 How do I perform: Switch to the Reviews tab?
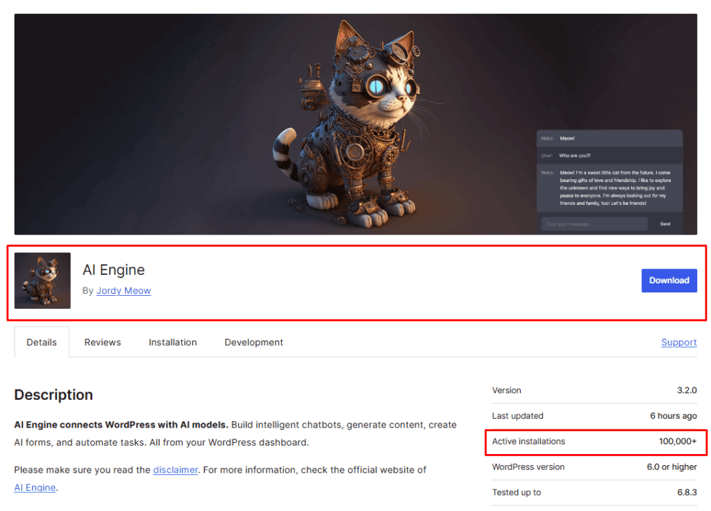[102, 342]
